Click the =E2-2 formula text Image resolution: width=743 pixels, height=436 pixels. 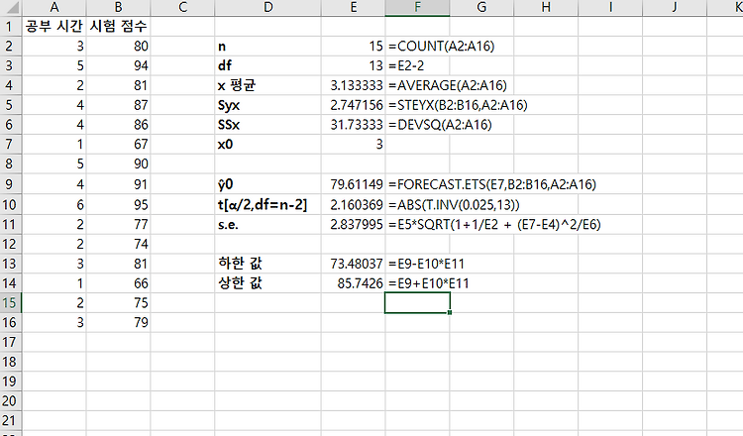point(406,65)
